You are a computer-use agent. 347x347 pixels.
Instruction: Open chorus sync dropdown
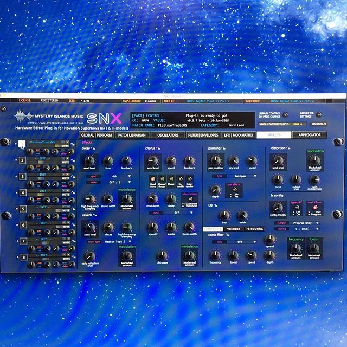(178, 213)
